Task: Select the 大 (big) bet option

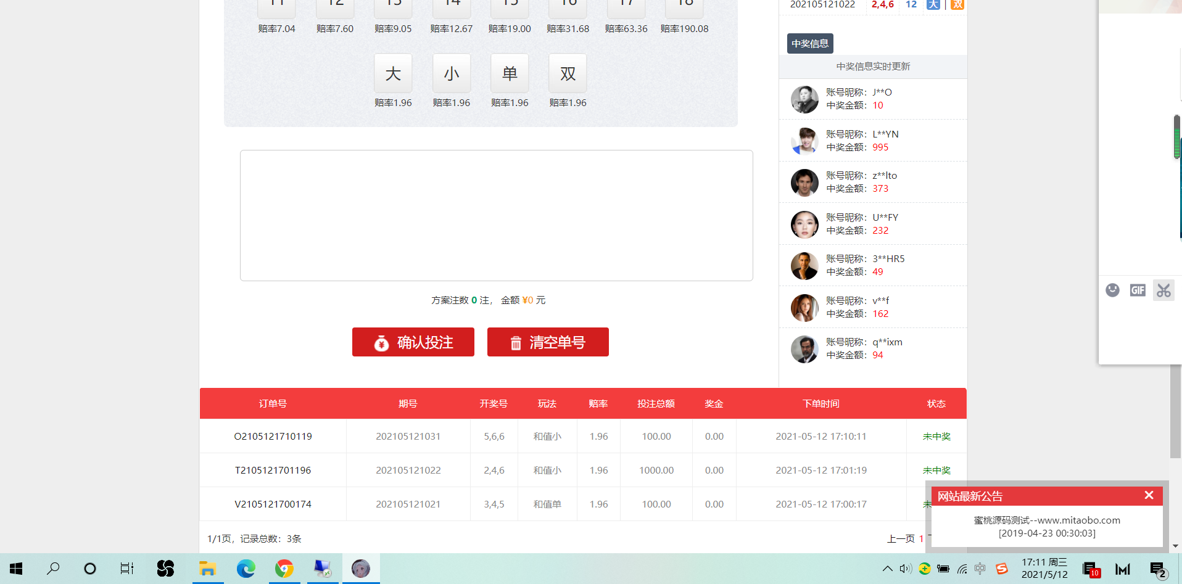Action: (x=393, y=73)
